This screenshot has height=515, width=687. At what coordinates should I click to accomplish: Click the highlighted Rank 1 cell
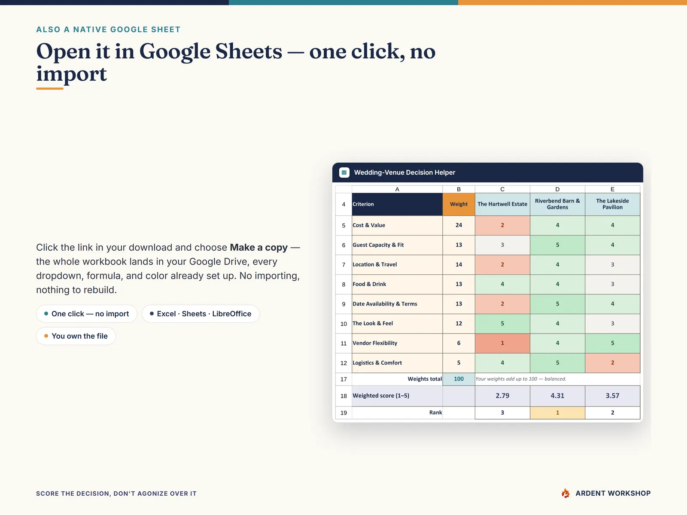[x=557, y=412]
